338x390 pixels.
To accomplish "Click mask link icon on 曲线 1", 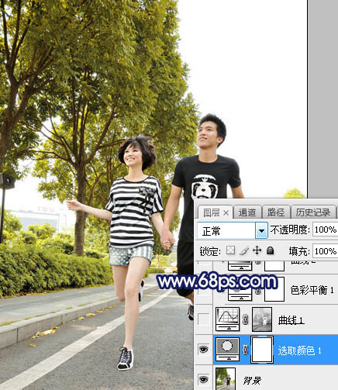I will pyautogui.click(x=246, y=319).
